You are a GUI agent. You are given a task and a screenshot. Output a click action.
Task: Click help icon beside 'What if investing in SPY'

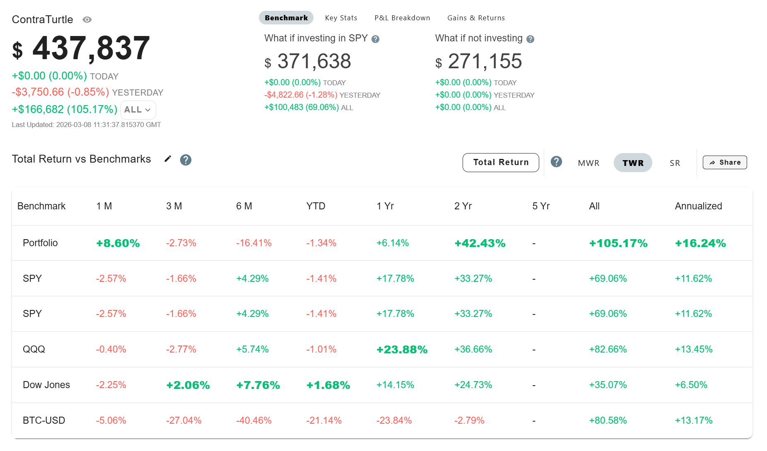tap(375, 39)
